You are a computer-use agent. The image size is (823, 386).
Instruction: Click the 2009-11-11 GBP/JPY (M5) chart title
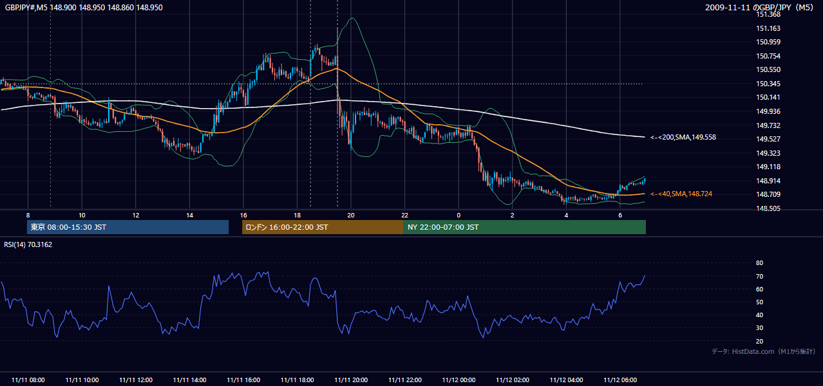(x=761, y=8)
